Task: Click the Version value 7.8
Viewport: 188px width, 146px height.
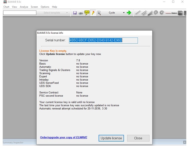Action: pos(78,60)
